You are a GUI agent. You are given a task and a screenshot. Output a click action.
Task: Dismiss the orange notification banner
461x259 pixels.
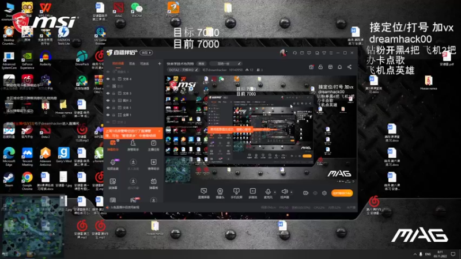(x=160, y=131)
